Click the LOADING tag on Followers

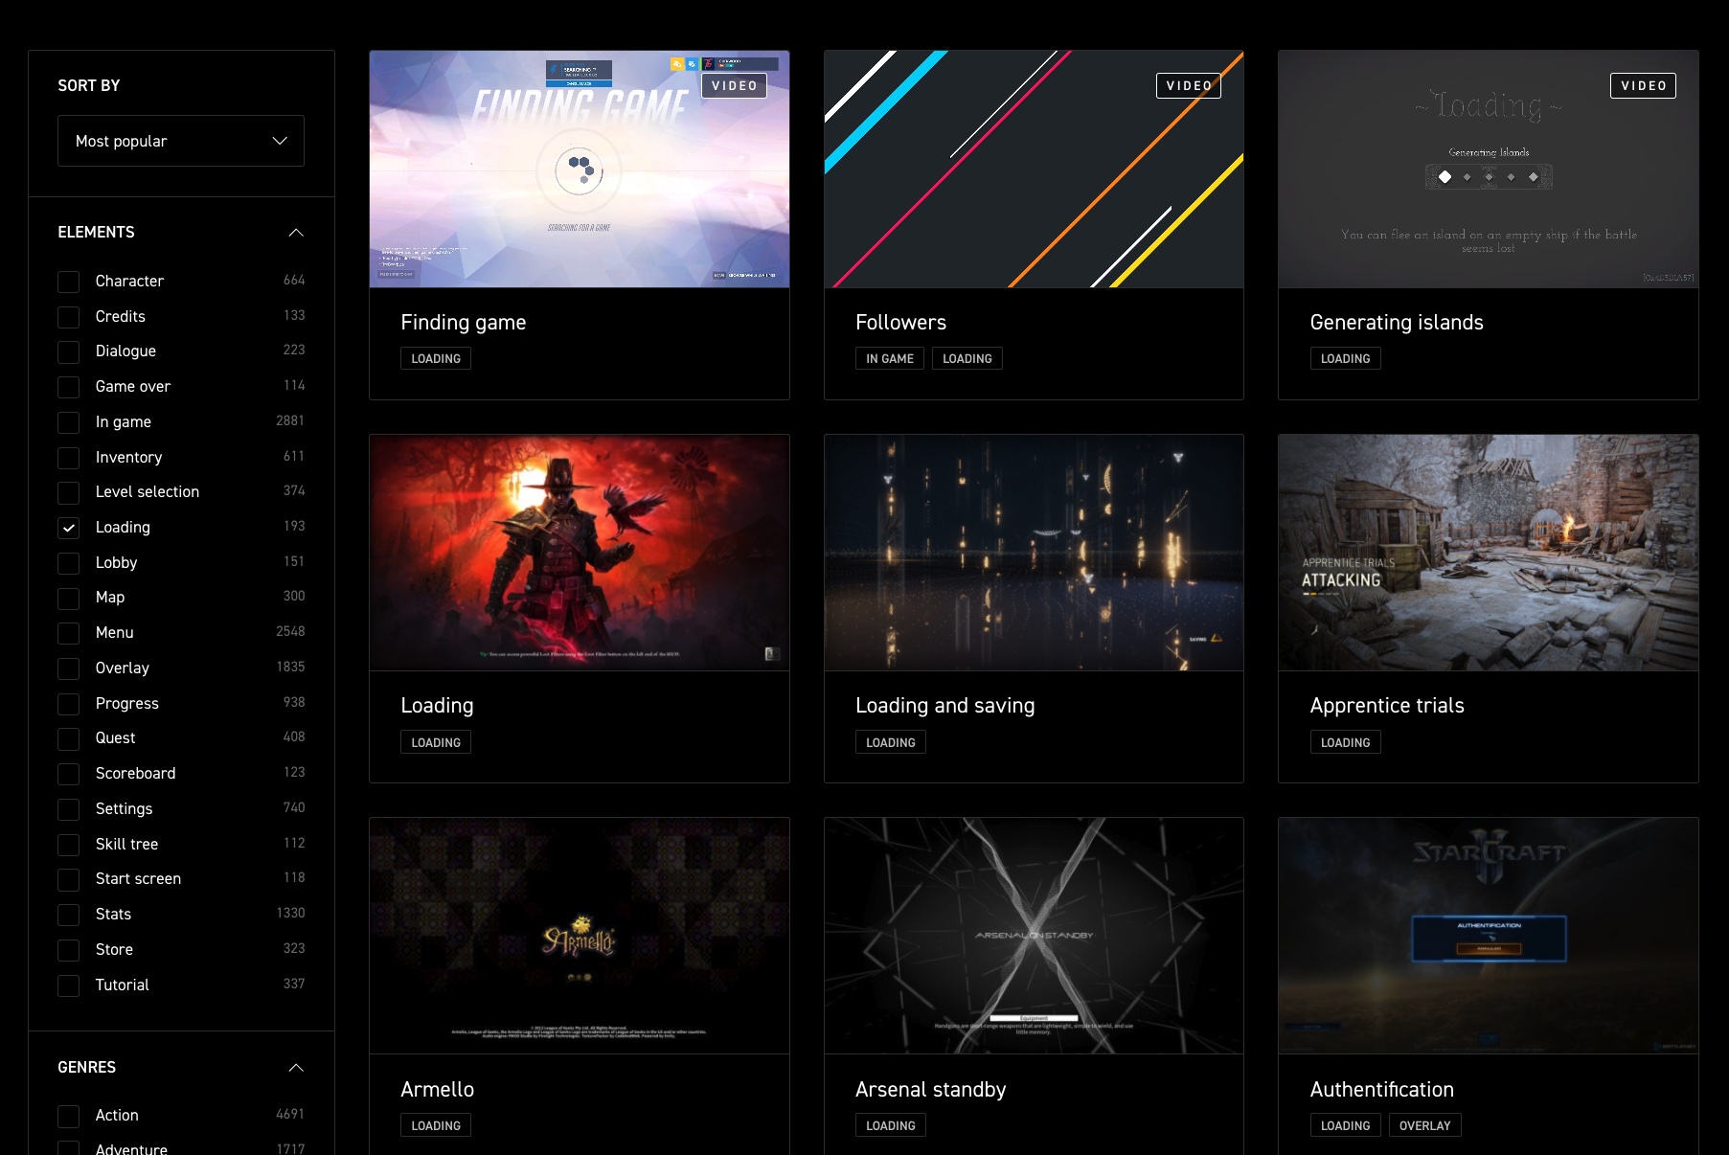967,359
